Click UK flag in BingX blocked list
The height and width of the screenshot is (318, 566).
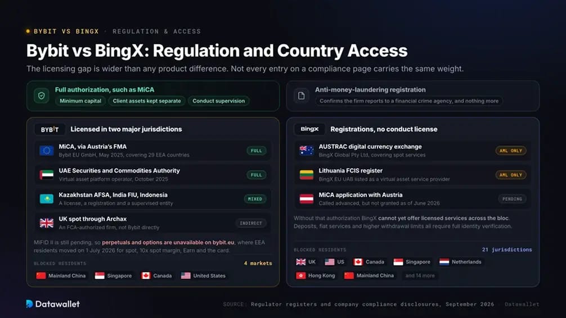[300, 262]
